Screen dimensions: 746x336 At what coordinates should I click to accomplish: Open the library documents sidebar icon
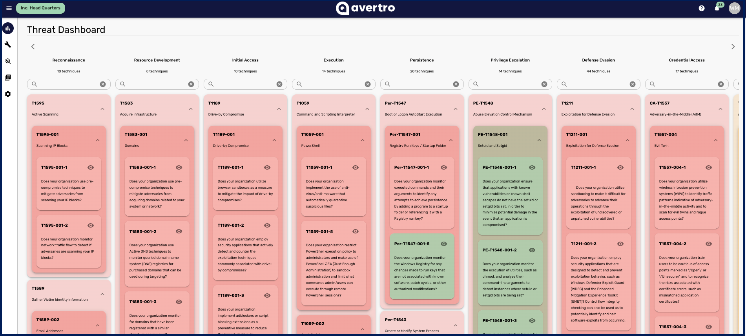[x=8, y=78]
